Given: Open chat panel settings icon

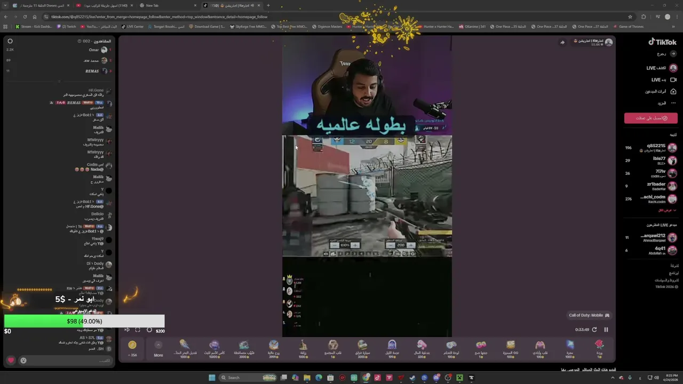Looking at the screenshot, I should pos(10,41).
